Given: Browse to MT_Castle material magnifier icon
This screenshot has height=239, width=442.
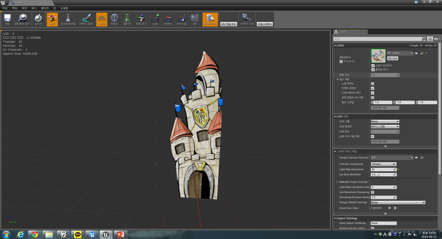Looking at the screenshot, I should (x=422, y=53).
